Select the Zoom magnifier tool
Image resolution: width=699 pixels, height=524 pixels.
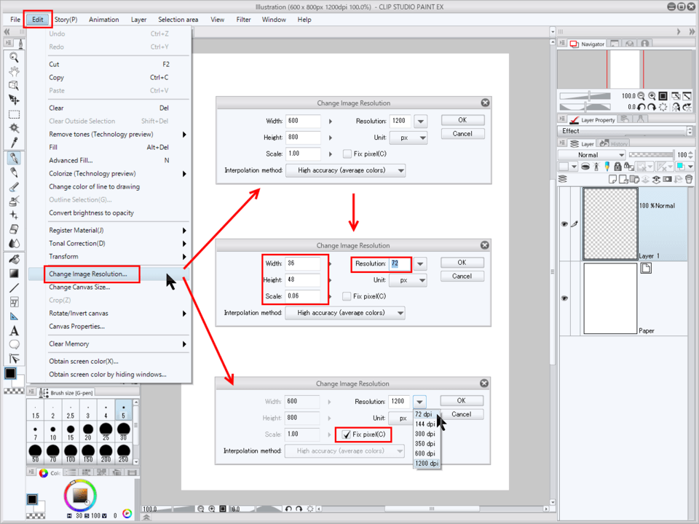click(x=14, y=57)
